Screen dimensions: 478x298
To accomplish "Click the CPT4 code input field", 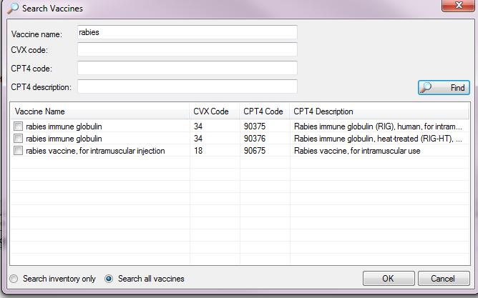I will [x=187, y=68].
